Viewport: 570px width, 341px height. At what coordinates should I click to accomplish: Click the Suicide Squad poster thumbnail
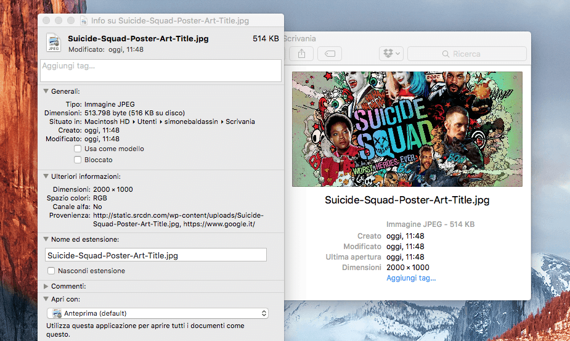coord(407,129)
